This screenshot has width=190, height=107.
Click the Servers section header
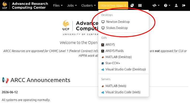point(106,79)
